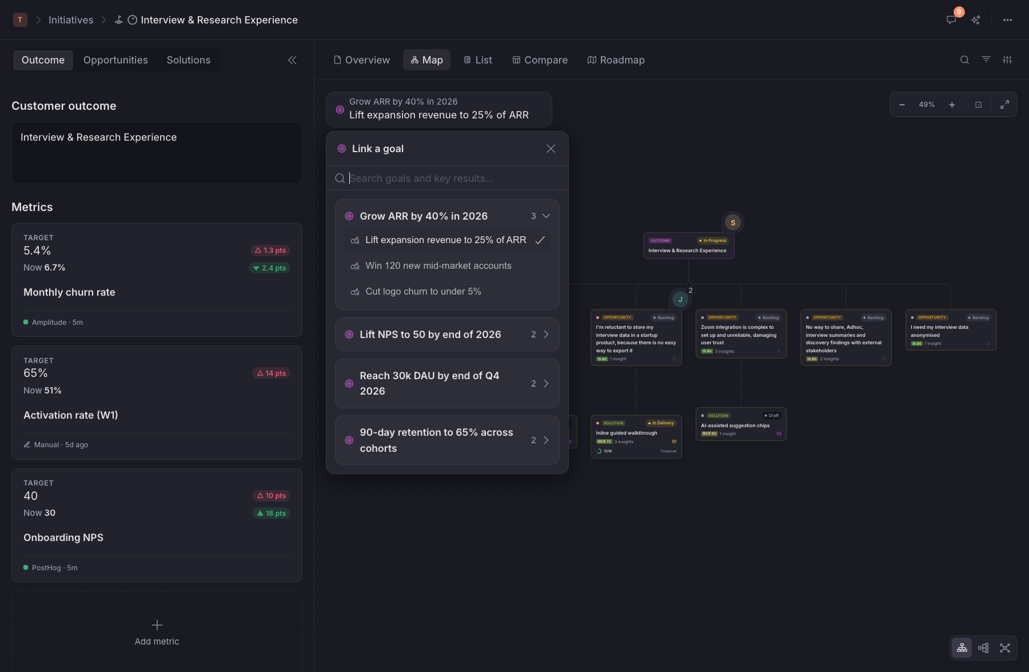Close the Link a goal dialog
The height and width of the screenshot is (672, 1029).
(x=551, y=149)
